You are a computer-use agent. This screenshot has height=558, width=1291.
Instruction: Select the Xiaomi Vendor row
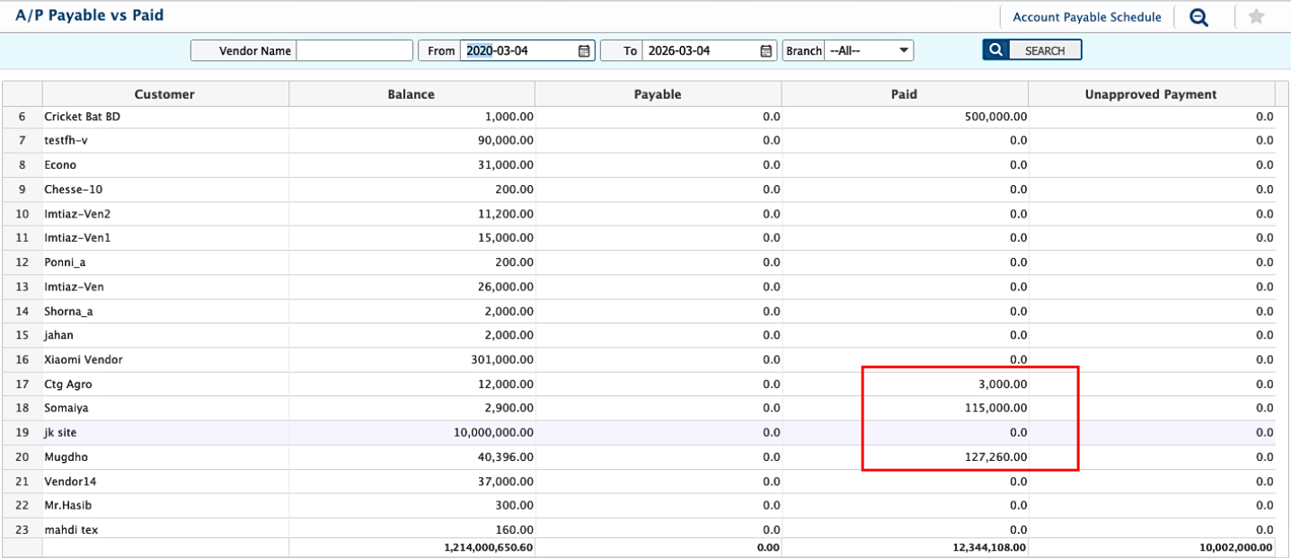tap(84, 359)
